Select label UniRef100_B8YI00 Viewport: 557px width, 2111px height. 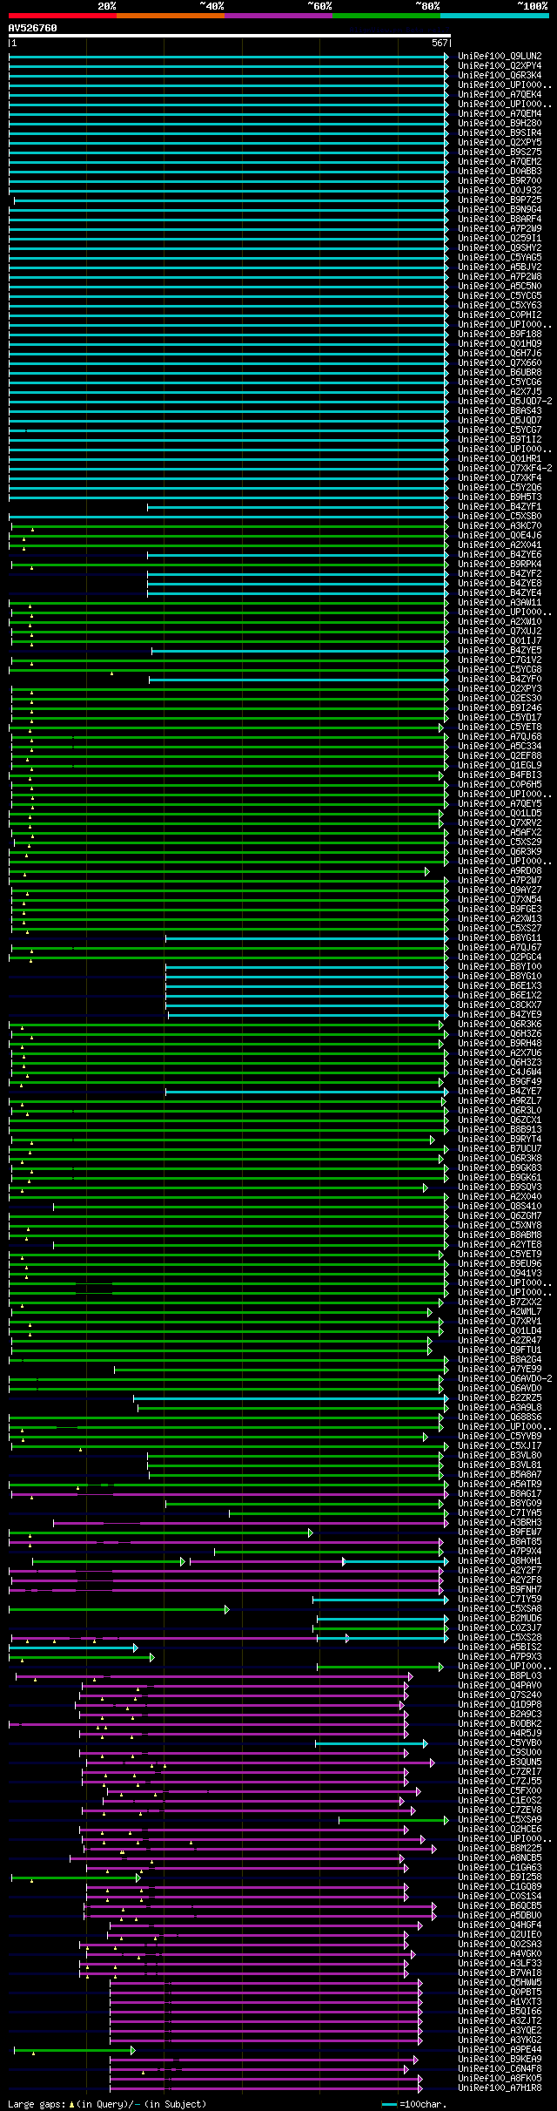500,967
